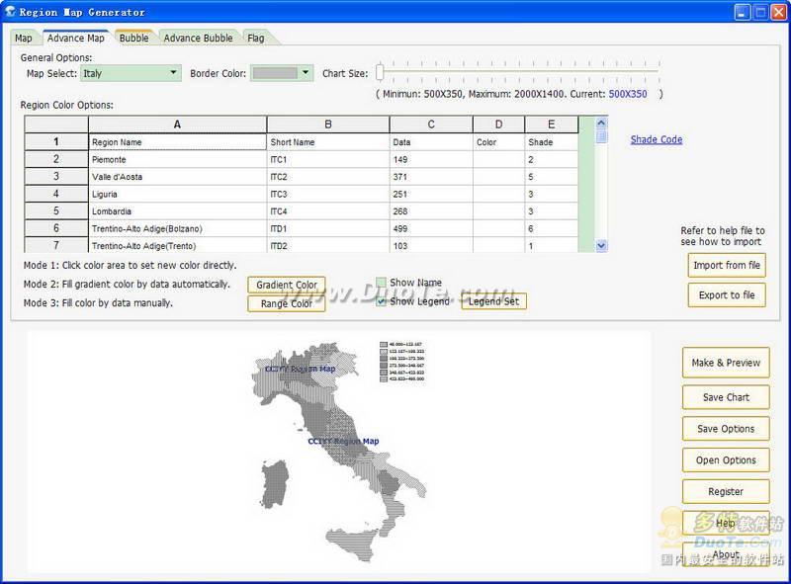The width and height of the screenshot is (791, 584).
Task: Click the Region Map Generator title bar icon
Action: 10,11
